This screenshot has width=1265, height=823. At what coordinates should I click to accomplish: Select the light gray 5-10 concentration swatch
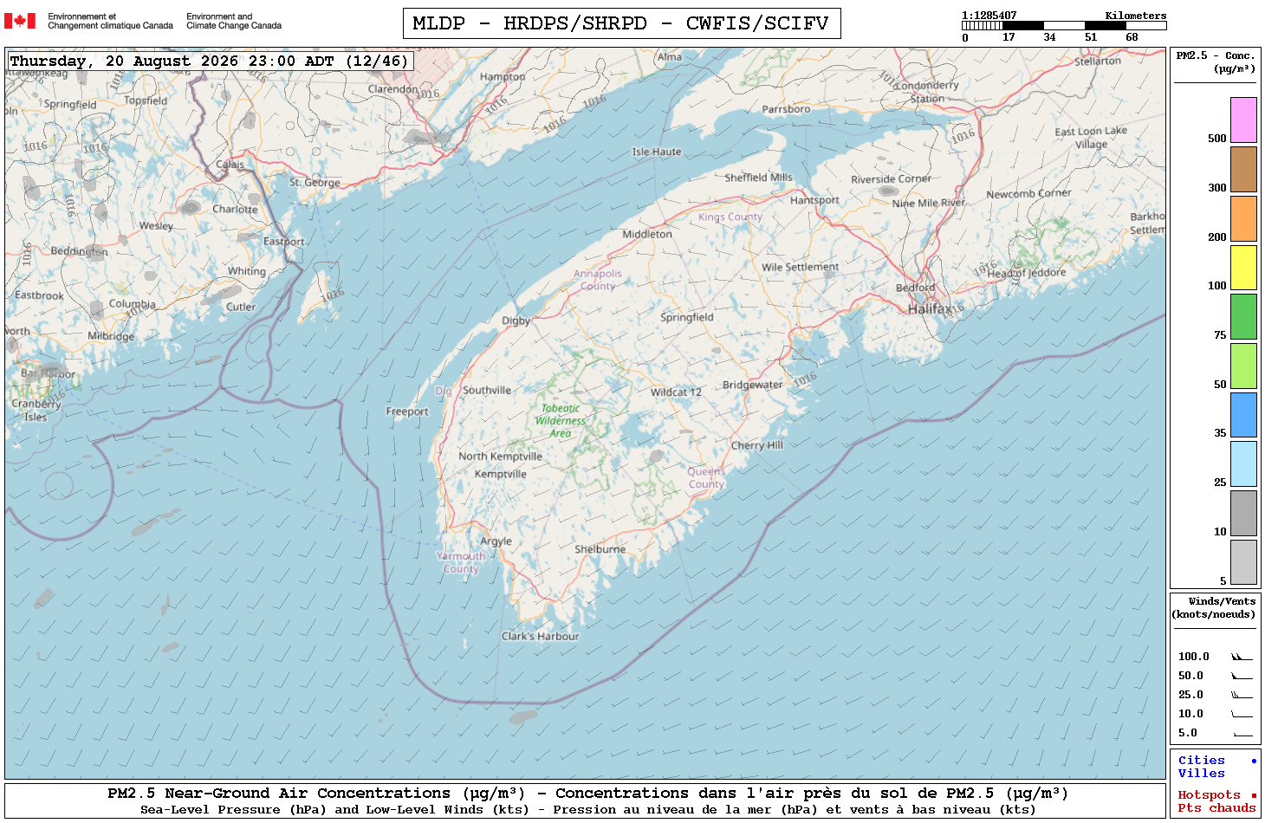tap(1243, 562)
